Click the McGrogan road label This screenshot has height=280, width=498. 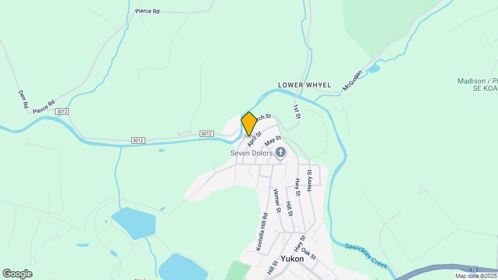pos(352,81)
